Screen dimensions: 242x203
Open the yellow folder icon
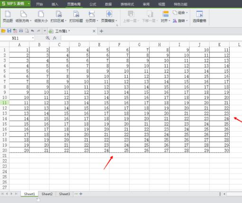3,31
